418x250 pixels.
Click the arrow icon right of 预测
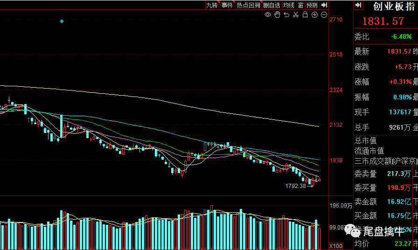[x=324, y=5]
